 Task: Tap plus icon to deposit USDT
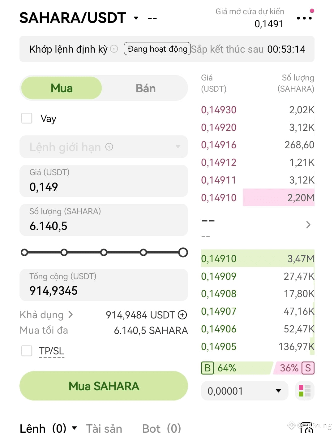tap(182, 315)
